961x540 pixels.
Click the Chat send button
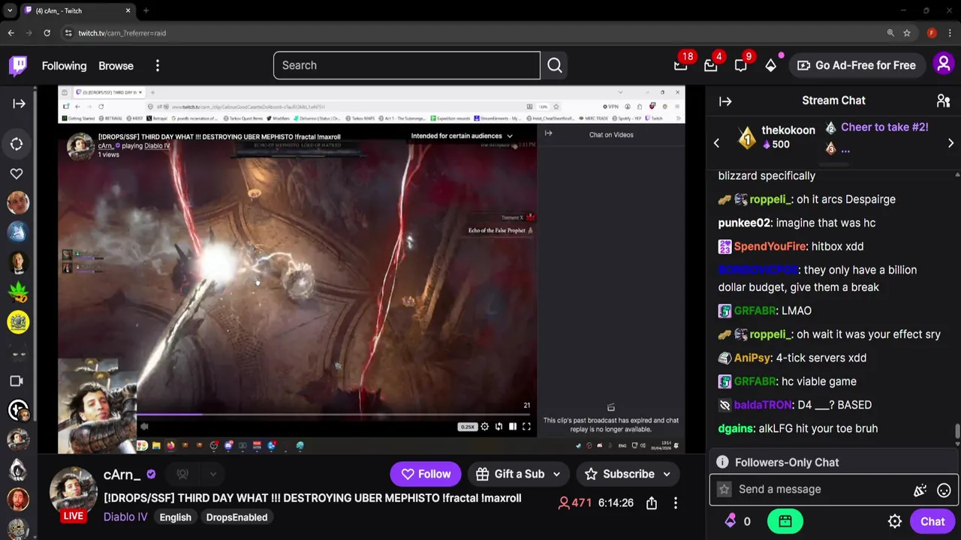click(932, 521)
